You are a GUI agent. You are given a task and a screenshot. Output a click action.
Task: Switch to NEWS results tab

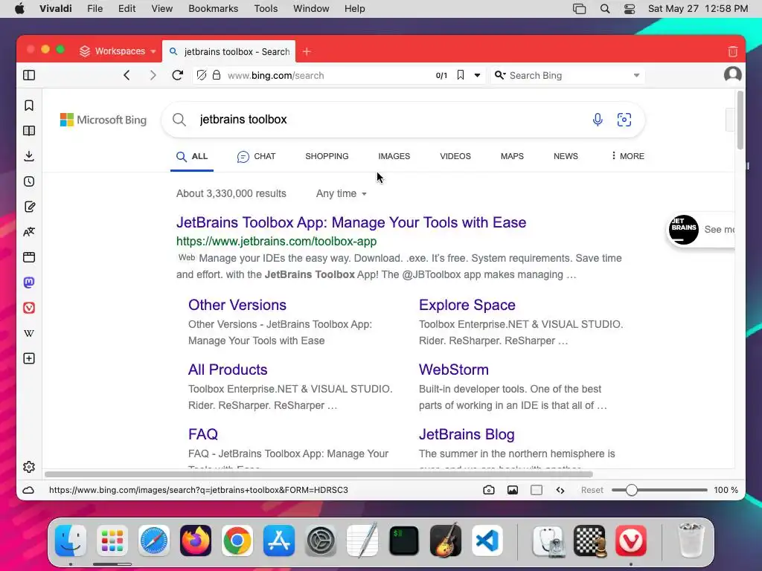click(566, 156)
